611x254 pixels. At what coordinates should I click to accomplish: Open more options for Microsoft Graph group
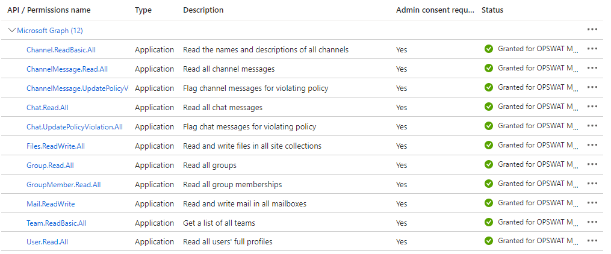[x=592, y=29]
